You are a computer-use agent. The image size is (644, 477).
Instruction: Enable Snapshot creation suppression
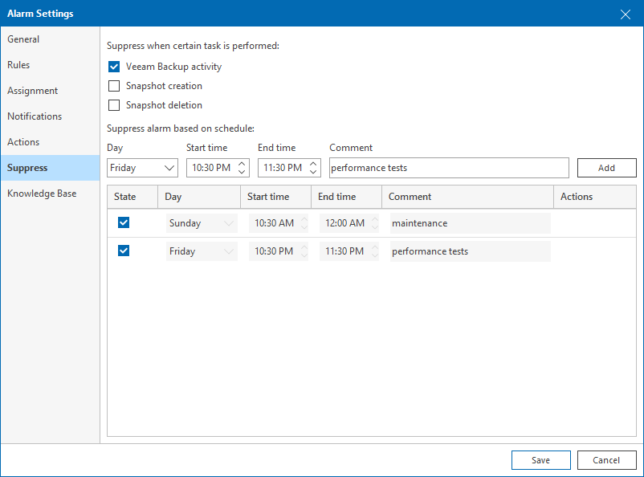click(x=114, y=86)
